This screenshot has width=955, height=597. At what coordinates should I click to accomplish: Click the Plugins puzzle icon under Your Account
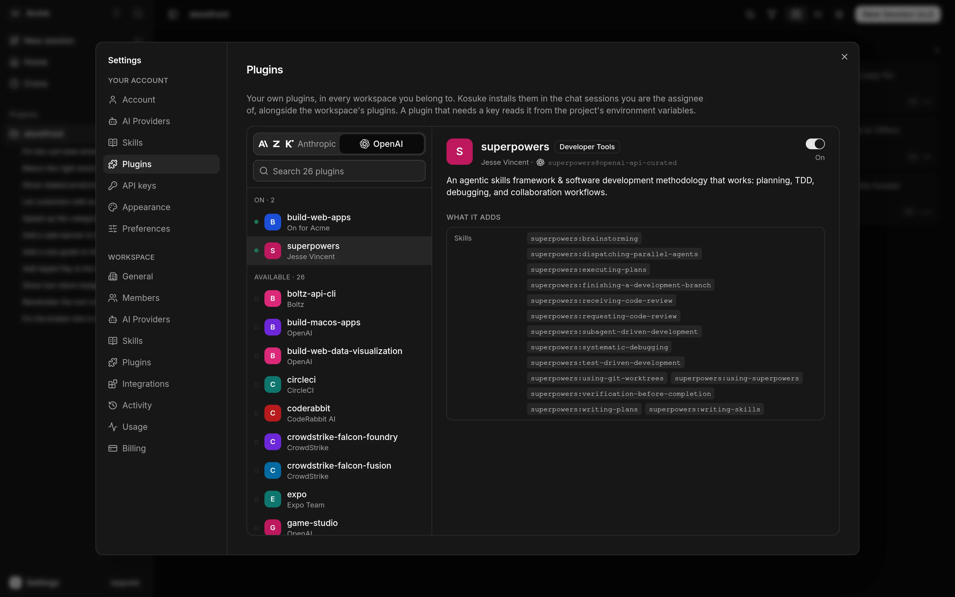point(113,164)
